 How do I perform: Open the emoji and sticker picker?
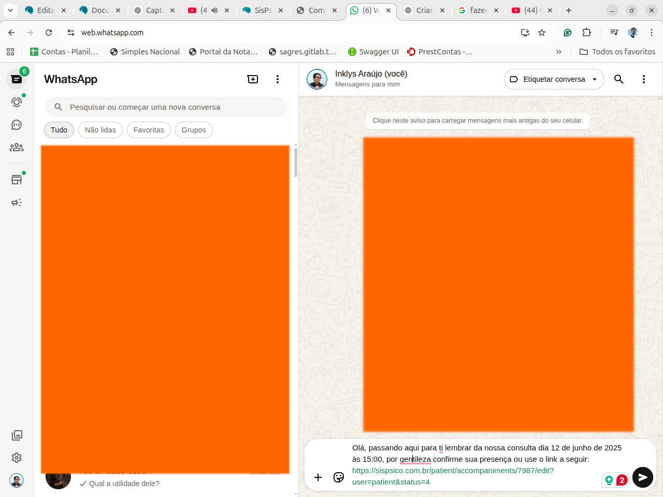339,477
